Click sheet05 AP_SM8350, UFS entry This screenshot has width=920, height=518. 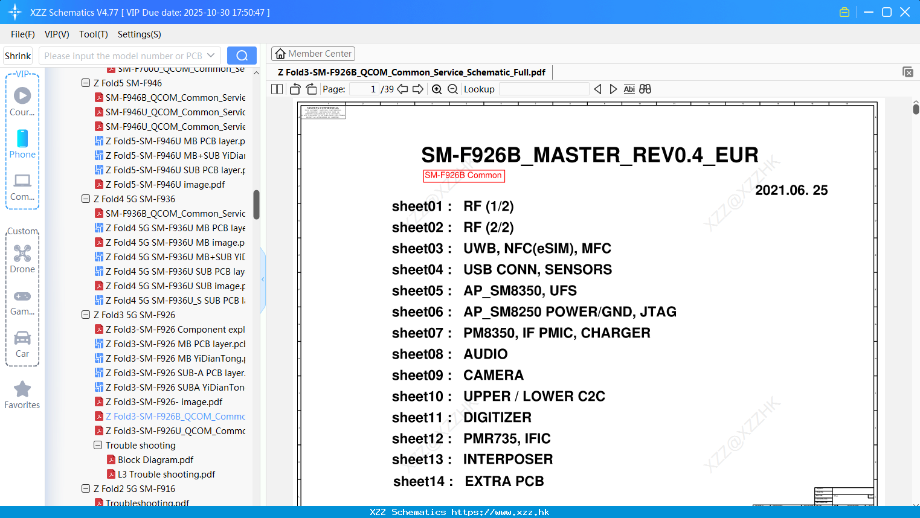pos(484,290)
